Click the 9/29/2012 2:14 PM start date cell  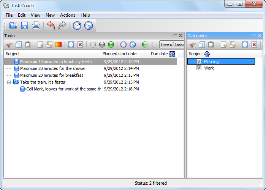pyautogui.click(x=121, y=68)
